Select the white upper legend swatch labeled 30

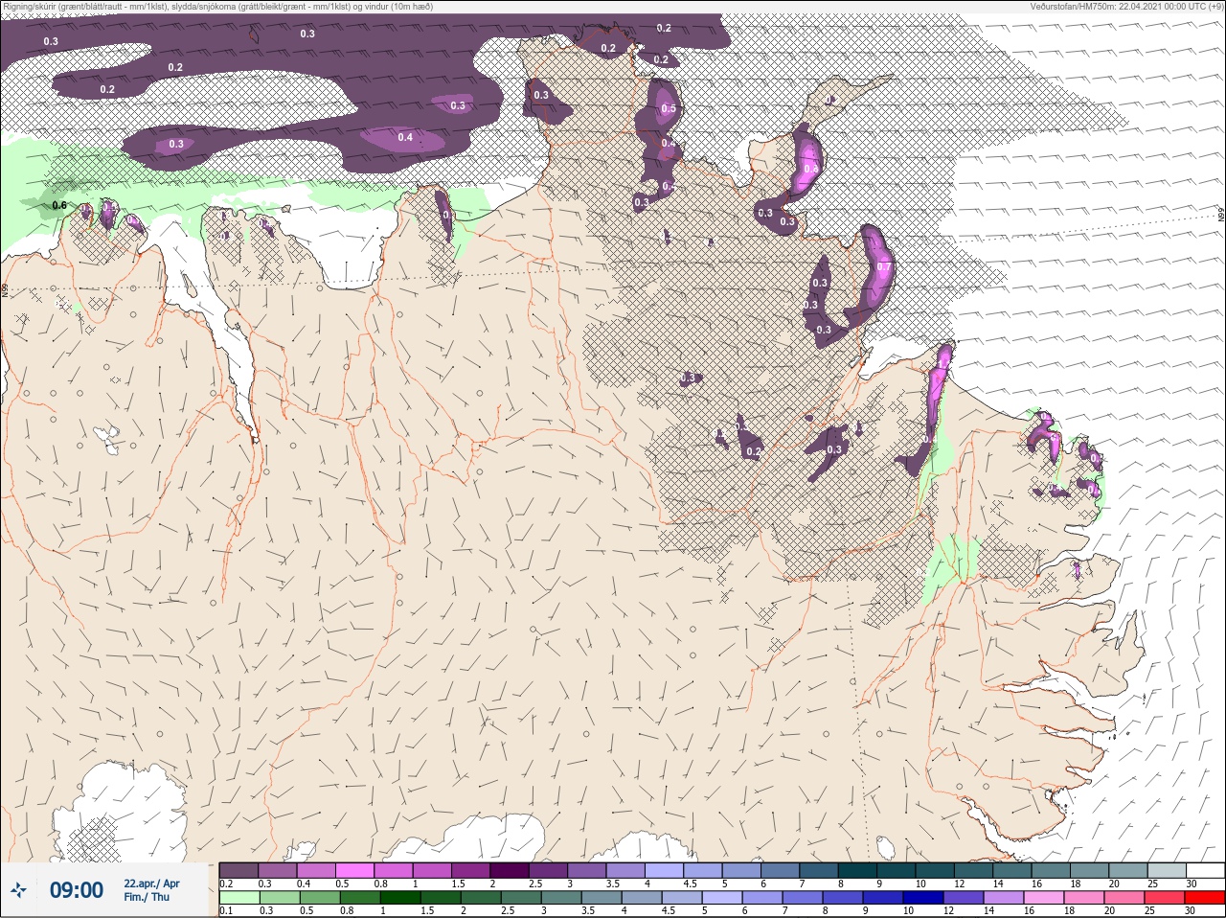pos(1206,870)
